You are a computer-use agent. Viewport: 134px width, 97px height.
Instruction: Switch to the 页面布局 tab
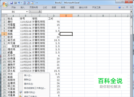coord(34,7)
